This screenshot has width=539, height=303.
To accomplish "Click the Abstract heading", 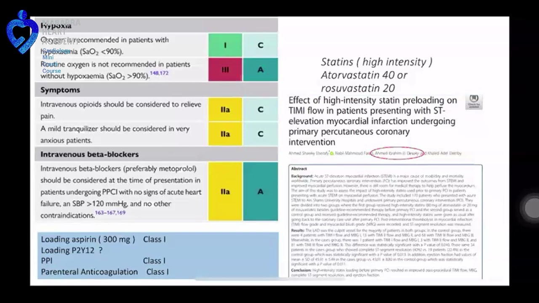I will [x=299, y=169].
